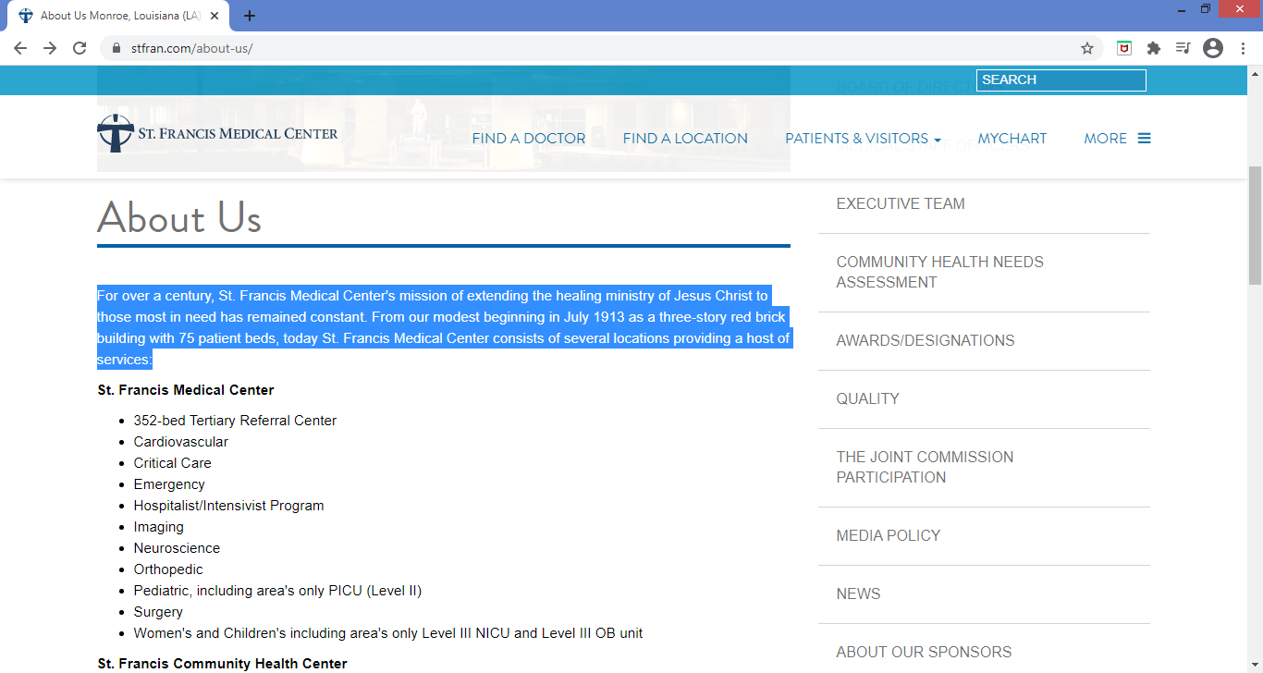Open the AWARDS/DESIGNATIONS sidebar link
Viewport: 1263px width, 673px height.
(926, 341)
